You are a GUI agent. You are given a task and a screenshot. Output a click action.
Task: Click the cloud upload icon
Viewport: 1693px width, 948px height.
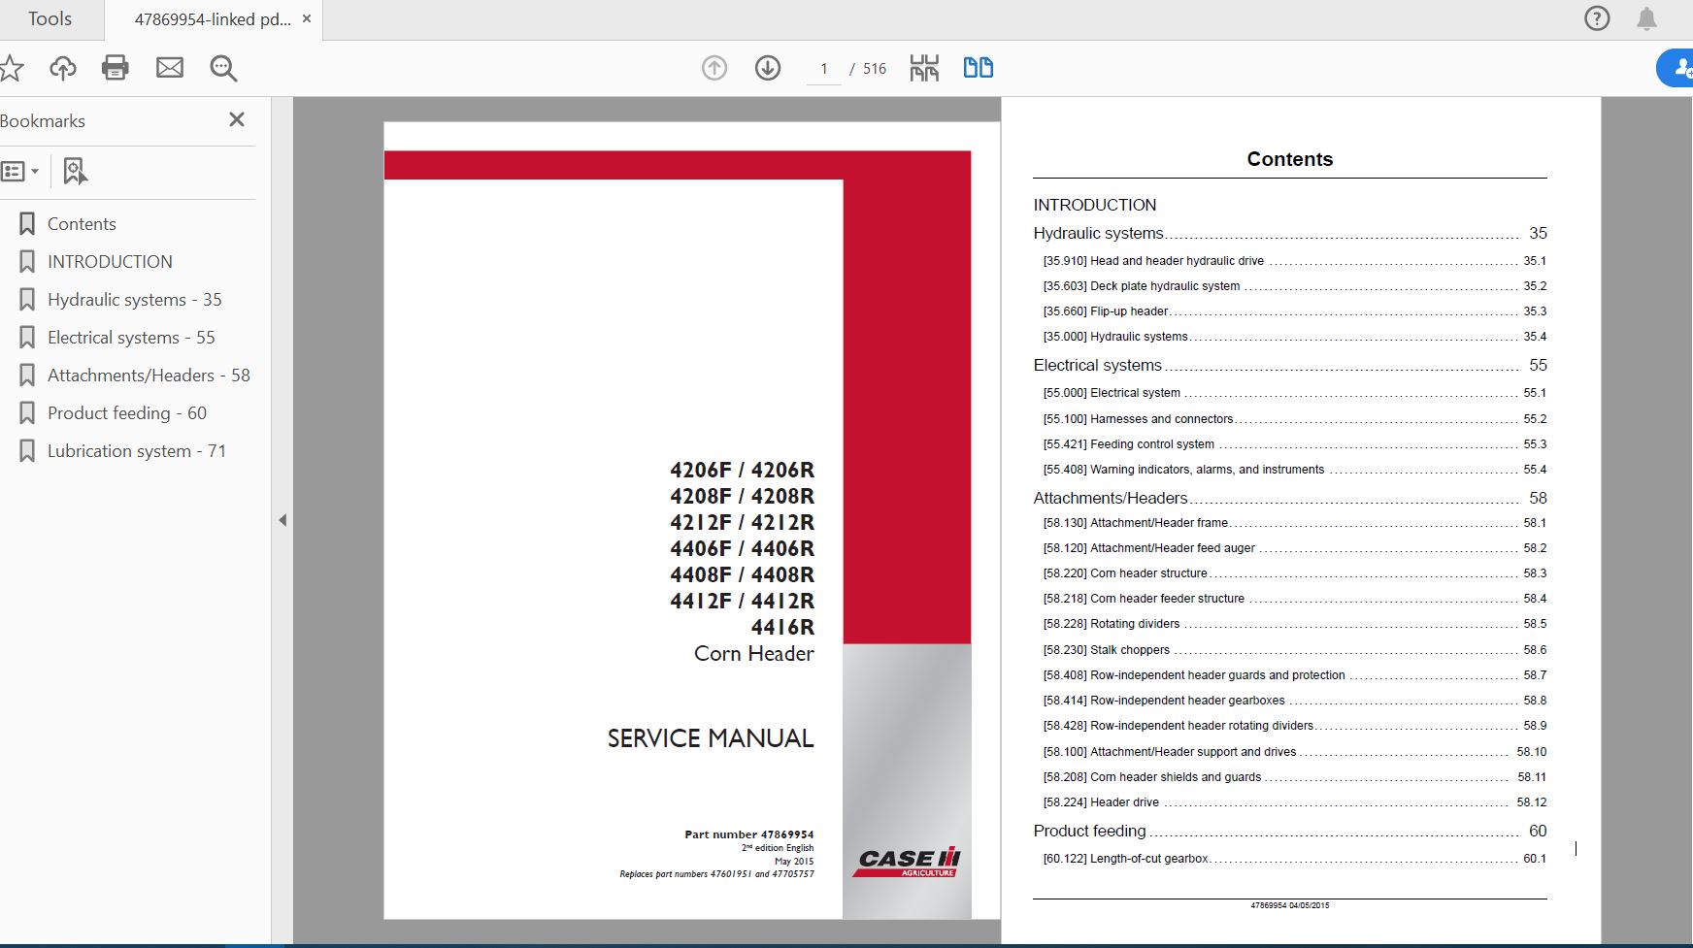pyautogui.click(x=63, y=68)
